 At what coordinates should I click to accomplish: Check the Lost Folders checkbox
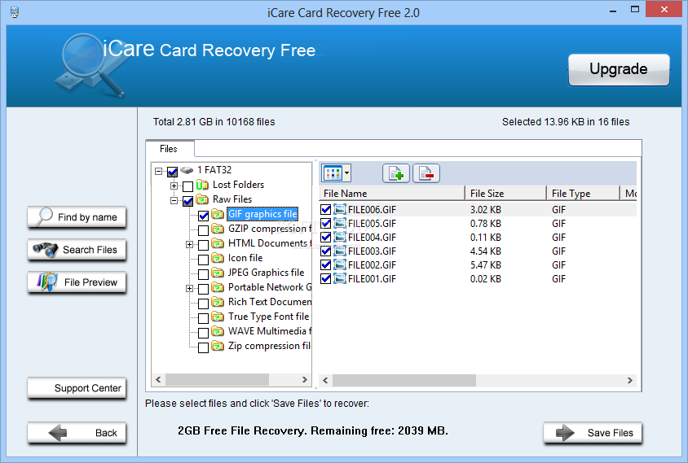click(187, 186)
